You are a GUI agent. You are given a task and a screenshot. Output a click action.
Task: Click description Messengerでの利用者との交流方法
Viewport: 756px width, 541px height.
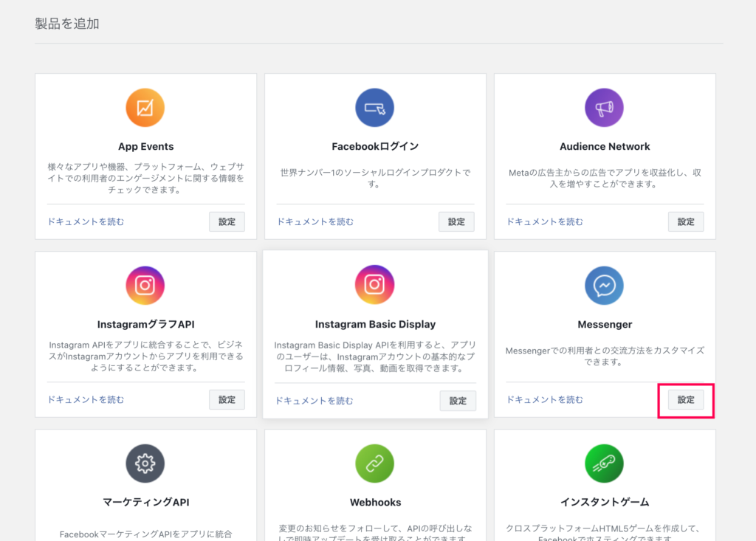pos(605,356)
